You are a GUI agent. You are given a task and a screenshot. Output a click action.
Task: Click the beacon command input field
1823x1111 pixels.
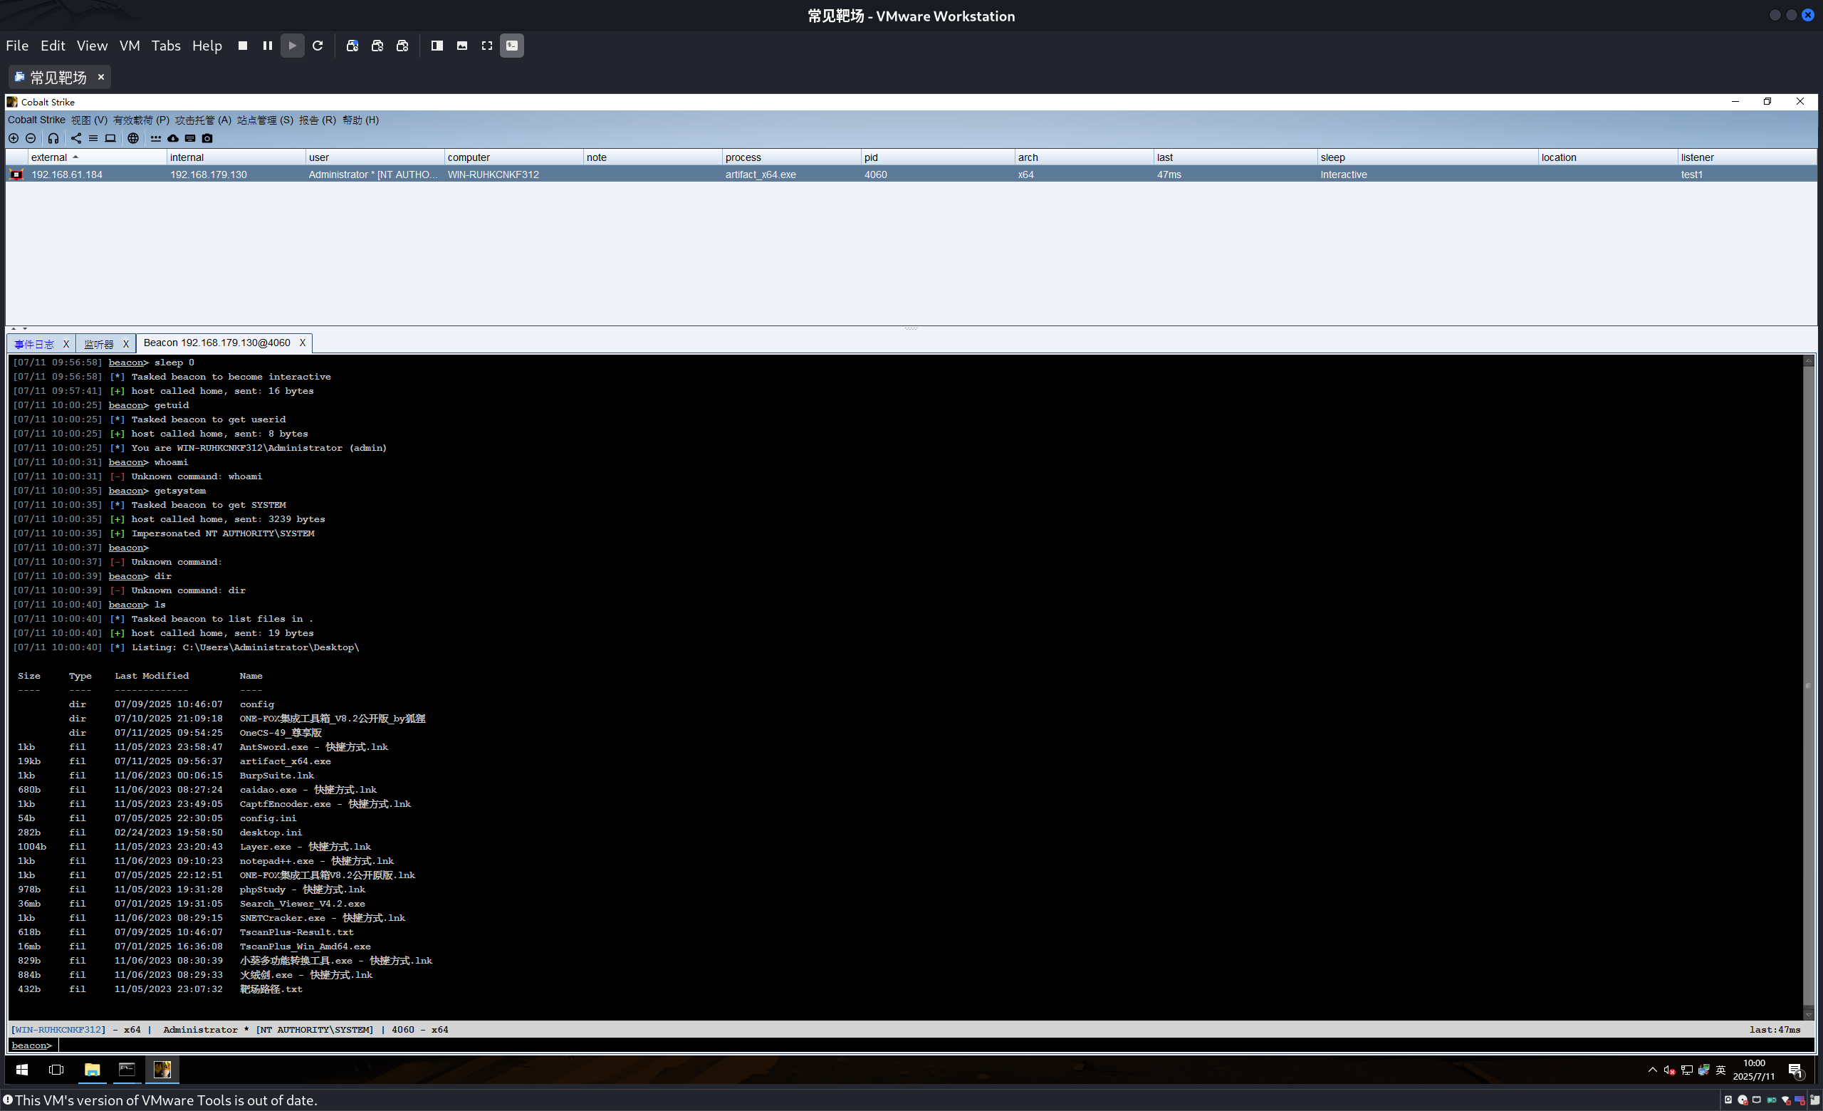coord(888,1045)
